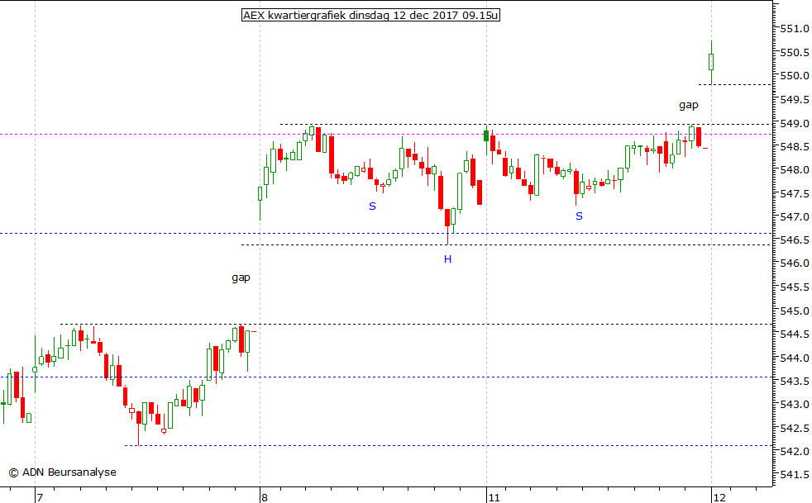Click the price axis value 549.0
812x503 pixels.
pyautogui.click(x=795, y=123)
